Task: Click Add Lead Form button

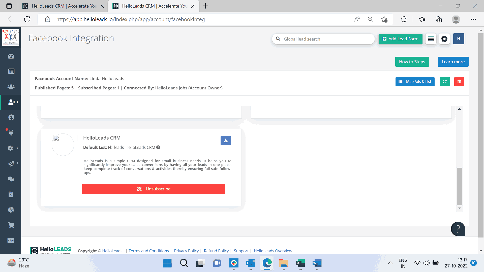Action: pos(400,39)
